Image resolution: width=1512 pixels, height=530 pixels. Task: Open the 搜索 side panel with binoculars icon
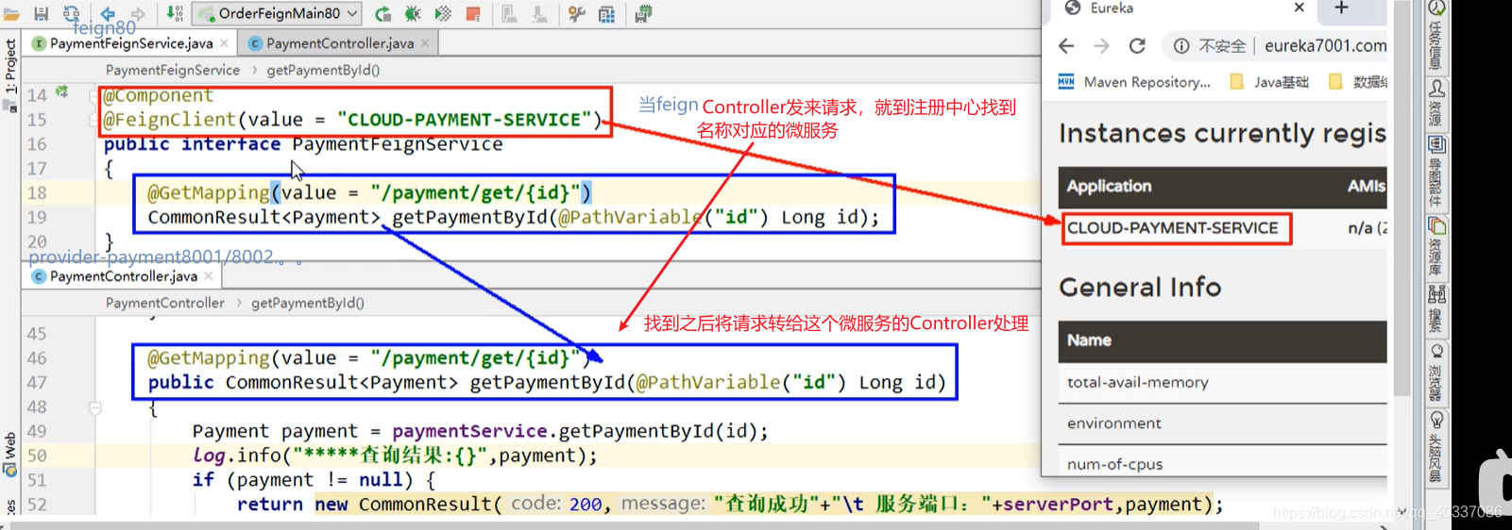(1436, 308)
